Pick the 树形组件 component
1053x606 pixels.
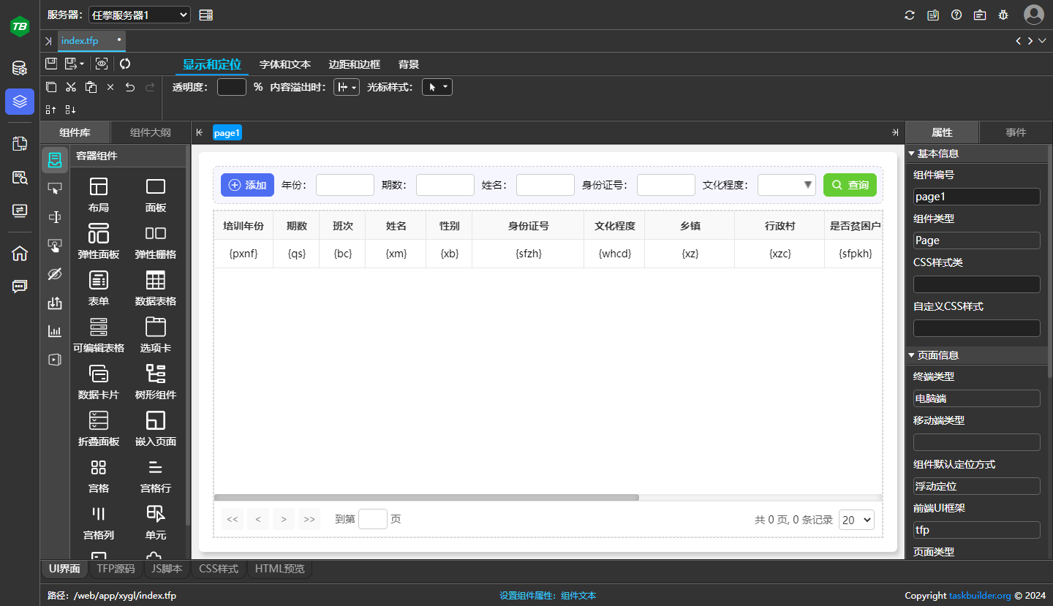pyautogui.click(x=156, y=382)
